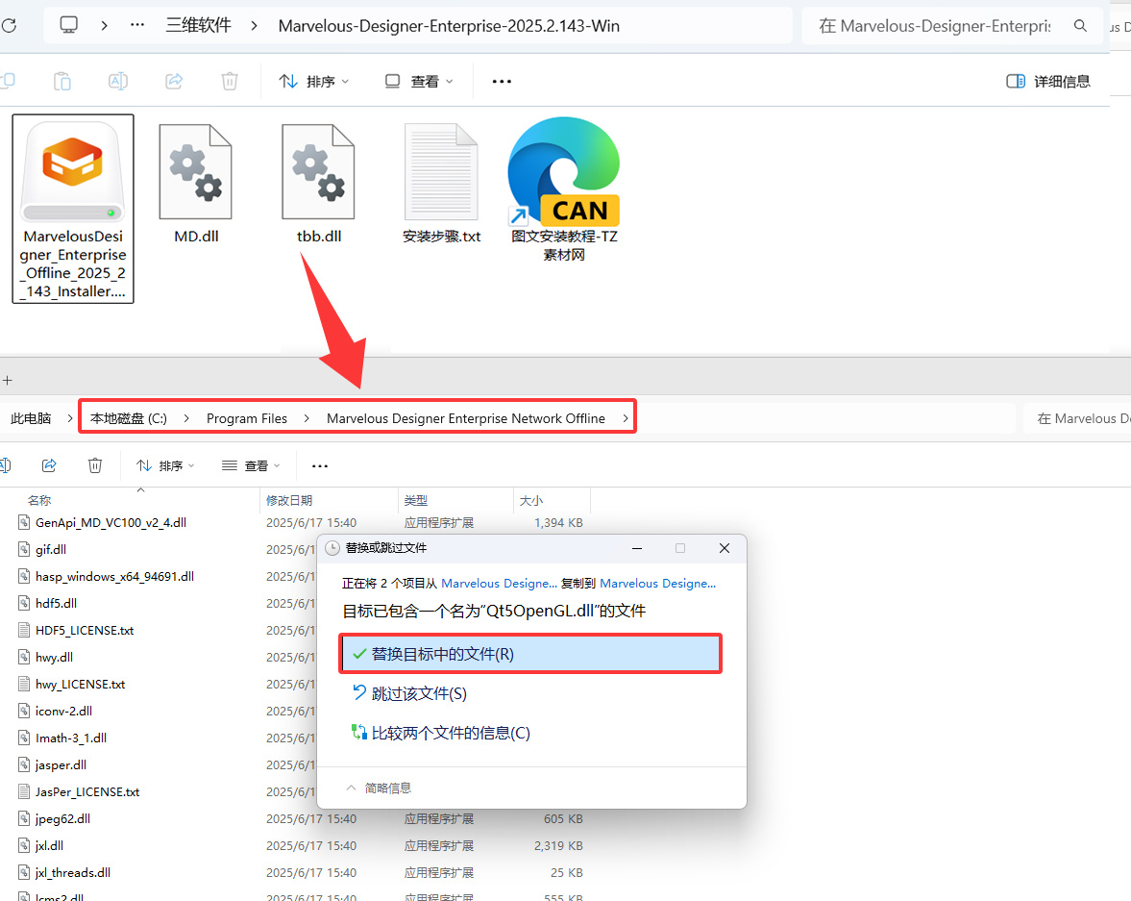Click trash delete icon in bottom toolbar
1131x901 pixels.
(95, 465)
